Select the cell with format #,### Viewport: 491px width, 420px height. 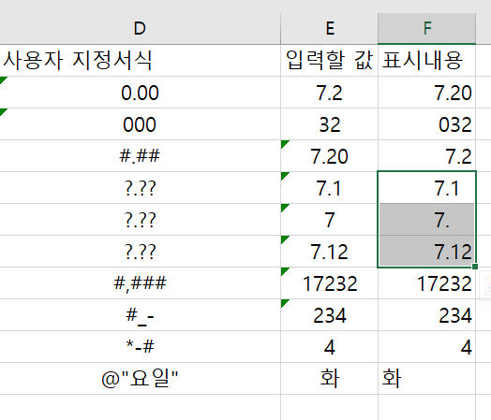[140, 283]
